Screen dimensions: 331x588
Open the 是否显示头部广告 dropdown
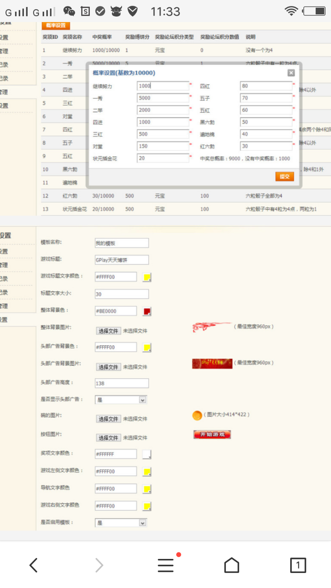point(121,400)
